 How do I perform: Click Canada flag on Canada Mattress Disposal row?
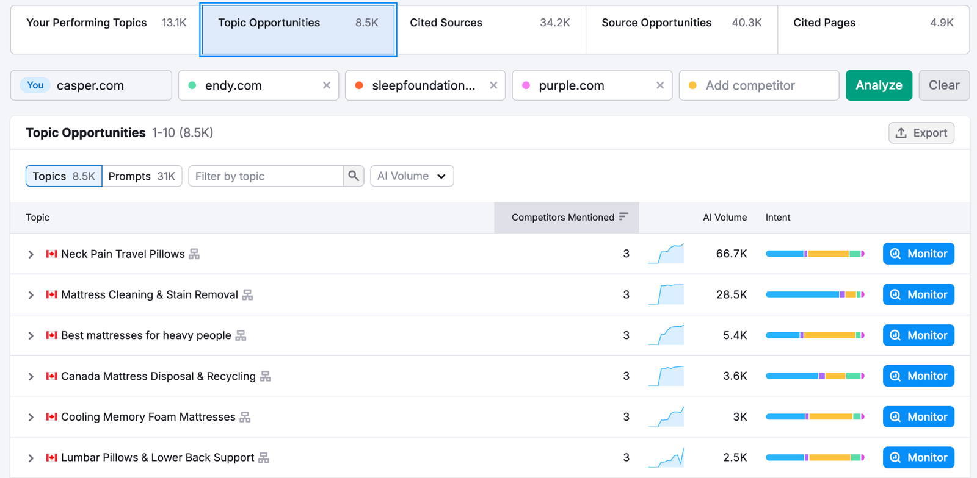(52, 376)
